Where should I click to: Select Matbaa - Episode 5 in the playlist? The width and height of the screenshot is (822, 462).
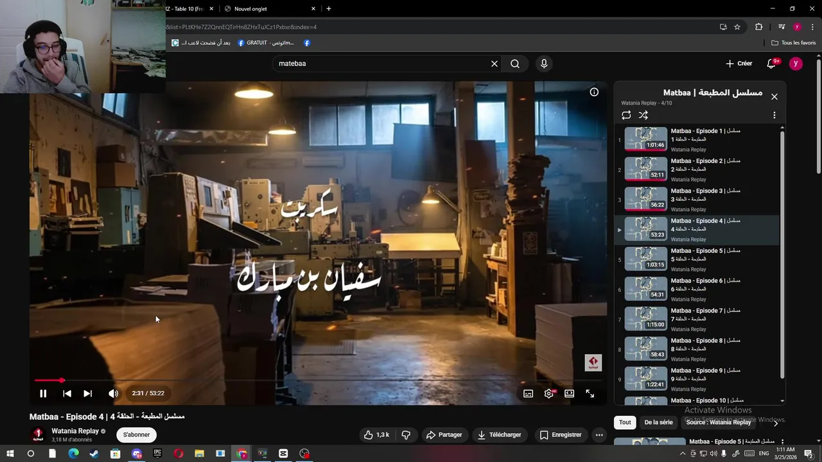pyautogui.click(x=697, y=260)
